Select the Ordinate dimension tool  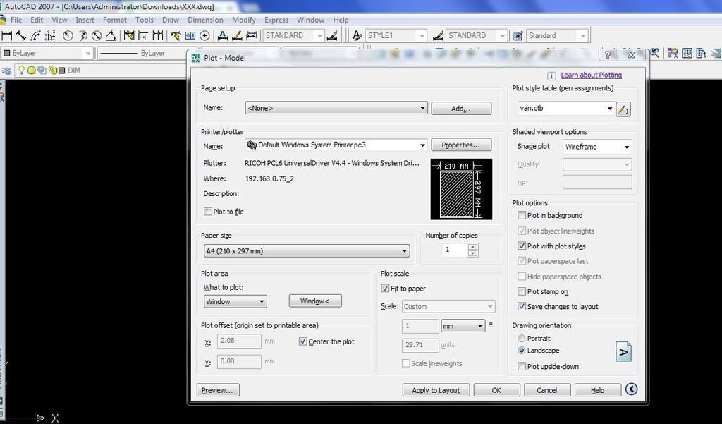51,35
